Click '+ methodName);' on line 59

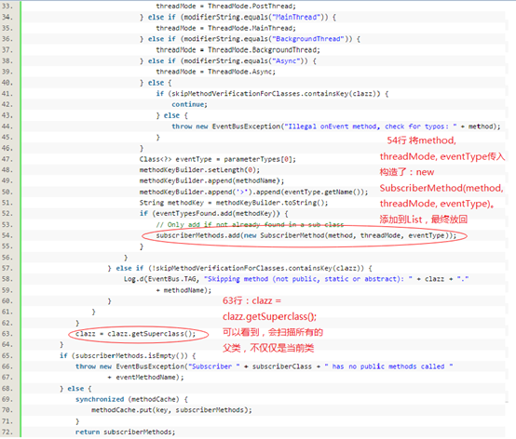click(183, 290)
